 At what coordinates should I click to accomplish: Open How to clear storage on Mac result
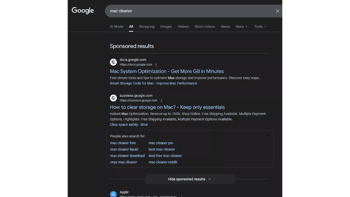167,107
